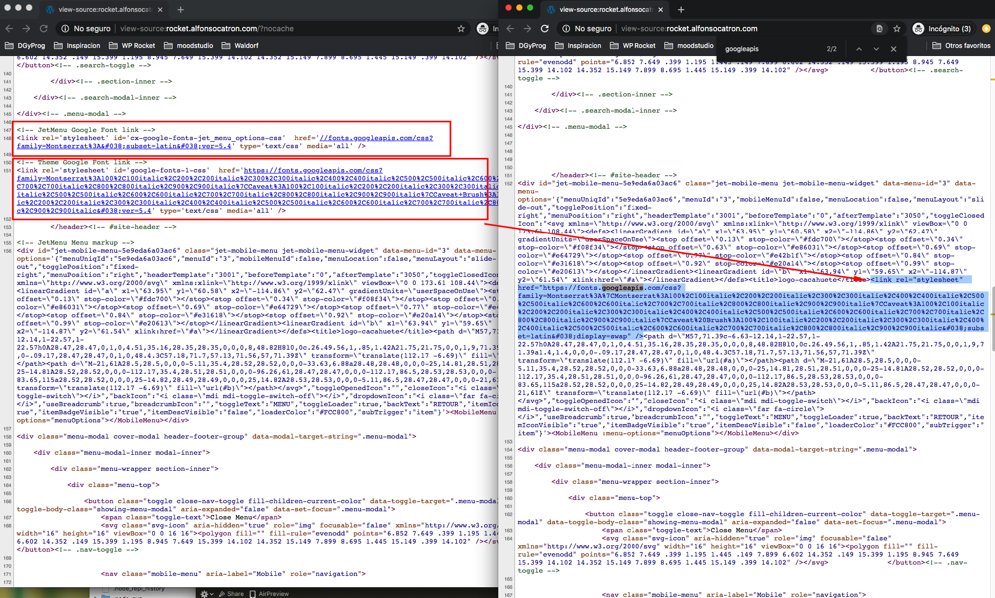The height and width of the screenshot is (598, 995).
Task: Click the AirPreview button at the bottom
Action: pyautogui.click(x=269, y=594)
